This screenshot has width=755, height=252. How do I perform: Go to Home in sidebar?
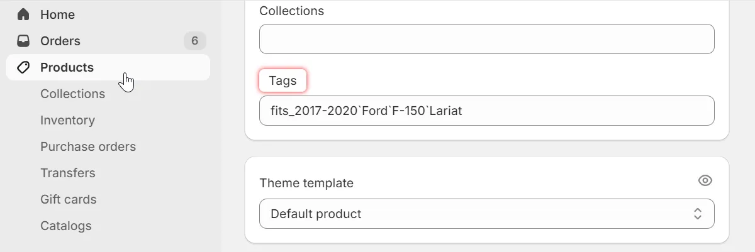point(57,14)
